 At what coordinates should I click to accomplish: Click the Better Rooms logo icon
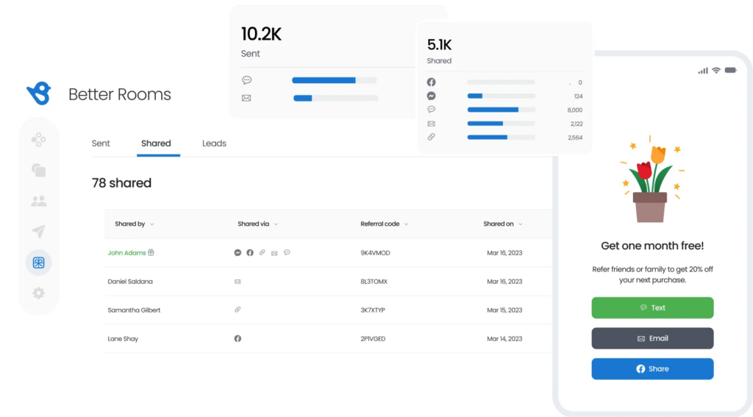click(x=39, y=93)
